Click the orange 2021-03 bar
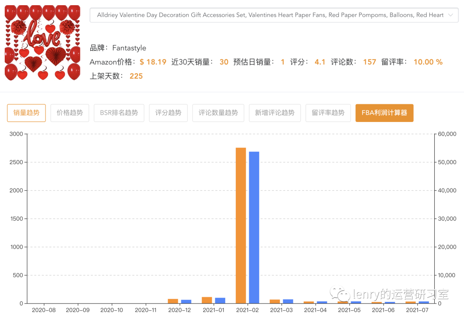 tap(275, 301)
